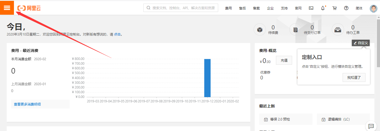Viewport: 380px width, 131px height.
Task: Focus the top search input field
Action: [181, 8]
